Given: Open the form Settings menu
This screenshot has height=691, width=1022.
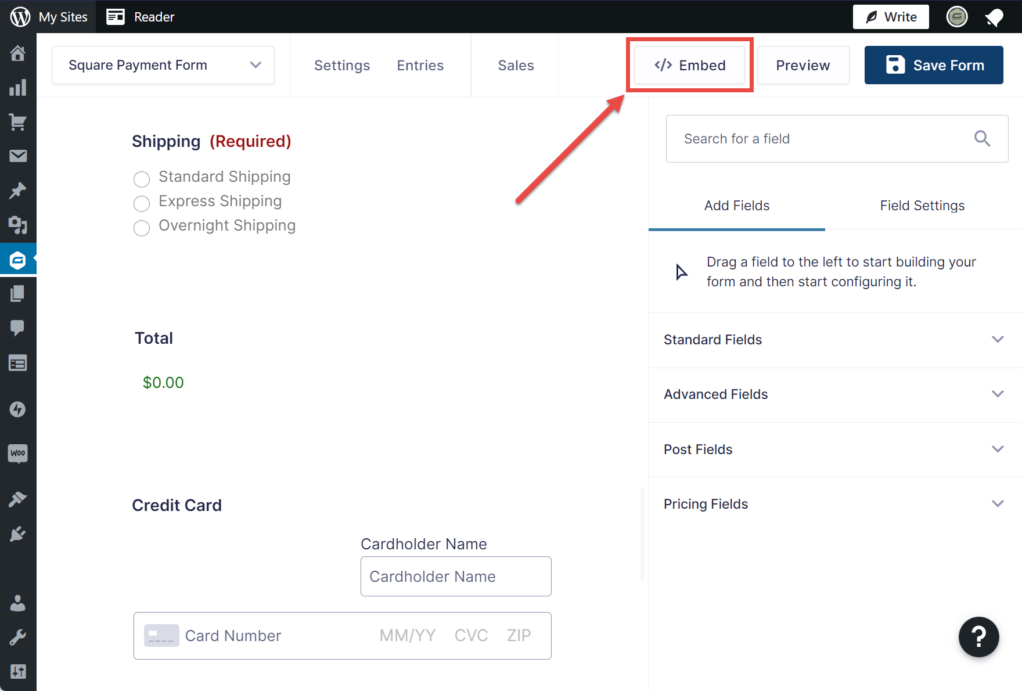Looking at the screenshot, I should click(342, 66).
